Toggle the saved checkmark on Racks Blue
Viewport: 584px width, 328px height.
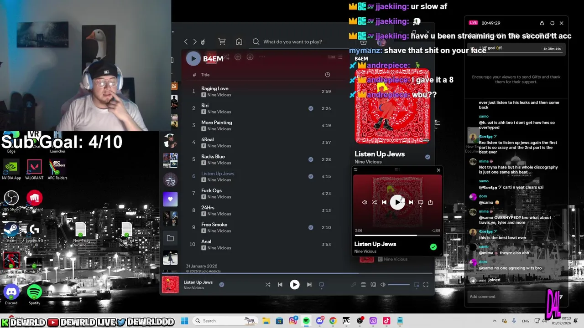click(x=311, y=159)
